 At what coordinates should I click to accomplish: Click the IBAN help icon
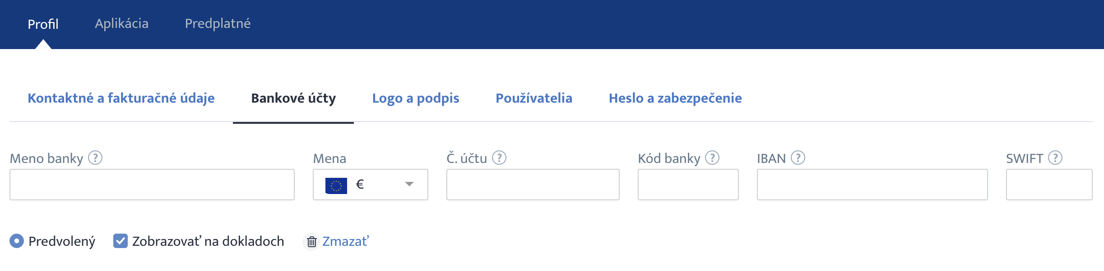[x=798, y=158]
